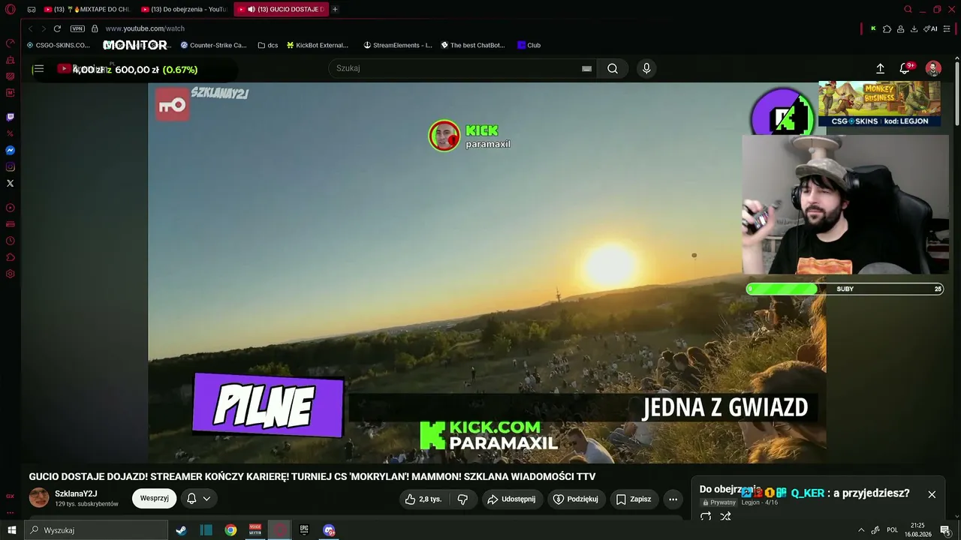Open Easy Setup settings sliders
This screenshot has height=540, width=961.
pos(947,28)
